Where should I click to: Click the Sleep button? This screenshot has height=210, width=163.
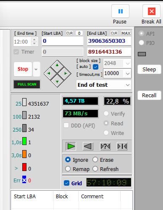point(149,69)
